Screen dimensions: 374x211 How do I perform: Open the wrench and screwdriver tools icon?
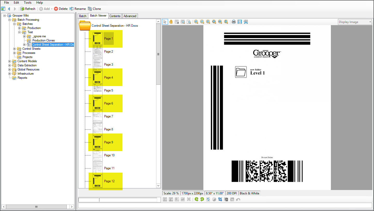coord(246,22)
